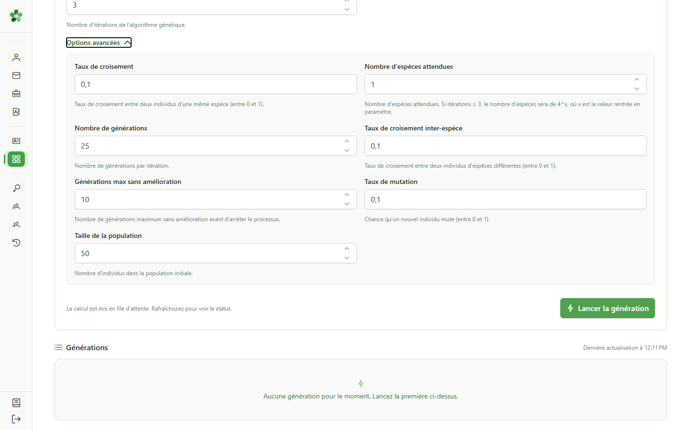The width and height of the screenshot is (689, 430).
Task: Click 'Nombre d'espèces attendues. Si itérations = 3' hint
Action: 502,107
